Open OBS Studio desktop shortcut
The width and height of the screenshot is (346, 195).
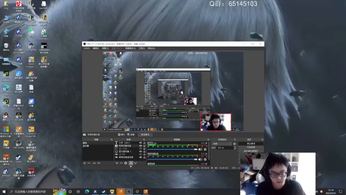tap(19, 145)
